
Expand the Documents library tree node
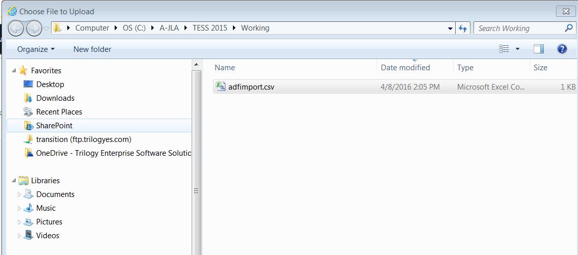click(20, 194)
